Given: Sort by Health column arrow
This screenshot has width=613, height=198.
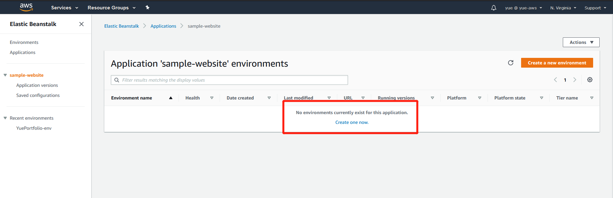Looking at the screenshot, I should 212,98.
